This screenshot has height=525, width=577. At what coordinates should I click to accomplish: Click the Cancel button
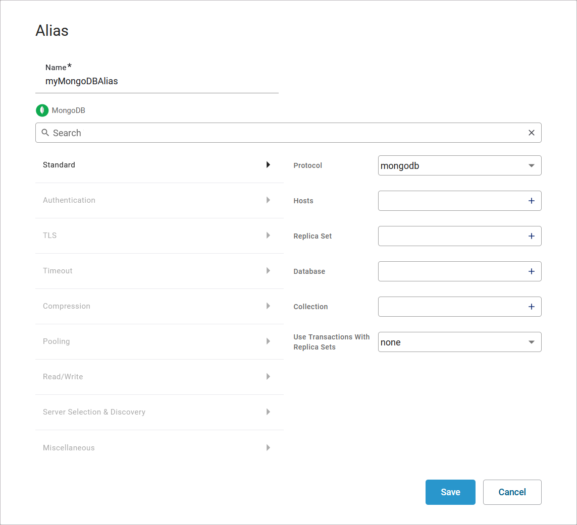tap(512, 492)
